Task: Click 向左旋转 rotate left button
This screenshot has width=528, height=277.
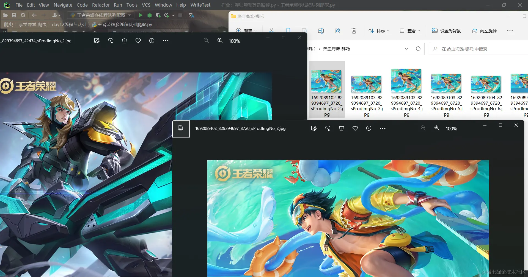Action: tap(484, 31)
